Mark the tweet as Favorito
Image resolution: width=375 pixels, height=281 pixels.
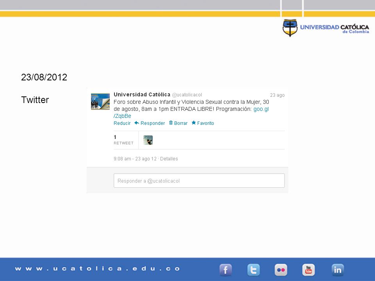203,123
